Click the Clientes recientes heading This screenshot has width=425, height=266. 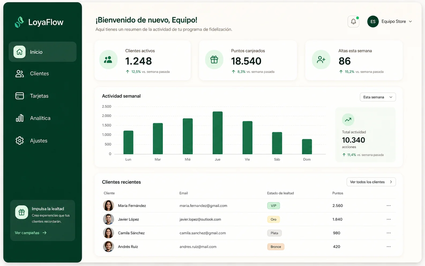[x=121, y=182]
